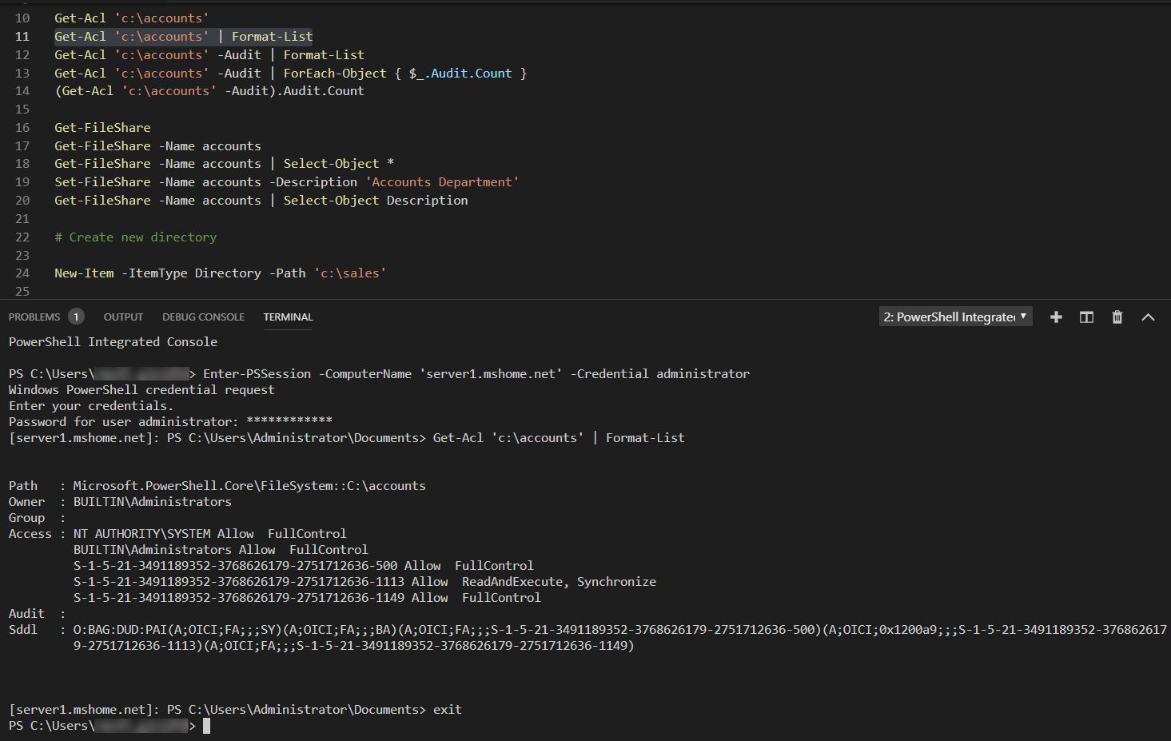
Task: Maximize panel using up chevron
Action: coord(1148,317)
